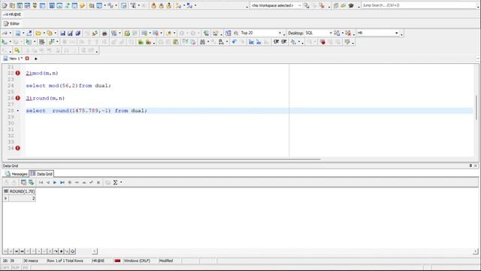Screen dimensions: 481x271
Task: Expand the open file dropdown arrow
Action: point(44,33)
